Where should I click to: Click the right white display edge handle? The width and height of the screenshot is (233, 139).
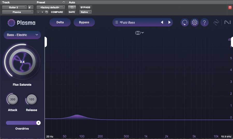tap(232, 42)
